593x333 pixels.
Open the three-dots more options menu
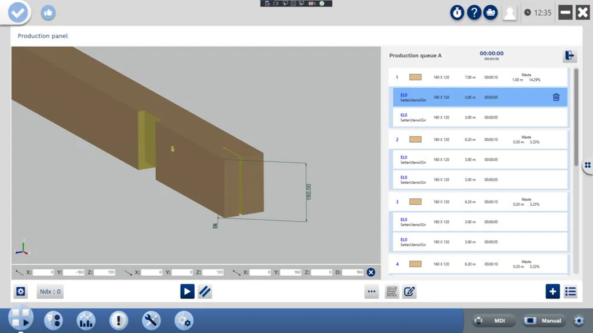pos(372,292)
